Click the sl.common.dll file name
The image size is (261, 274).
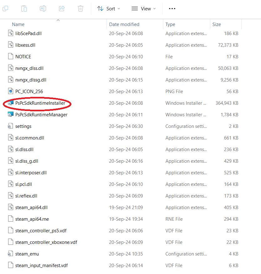(x=30, y=138)
